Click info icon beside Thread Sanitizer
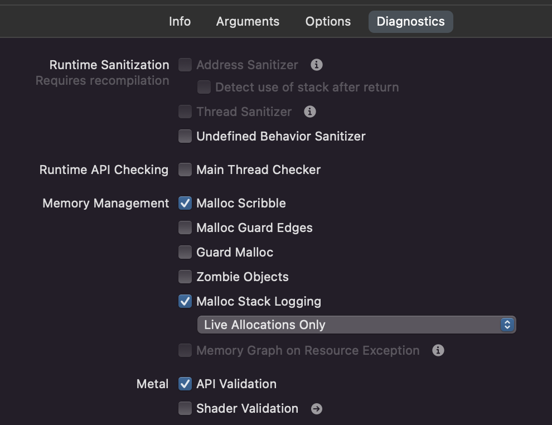The width and height of the screenshot is (552, 425). point(310,112)
